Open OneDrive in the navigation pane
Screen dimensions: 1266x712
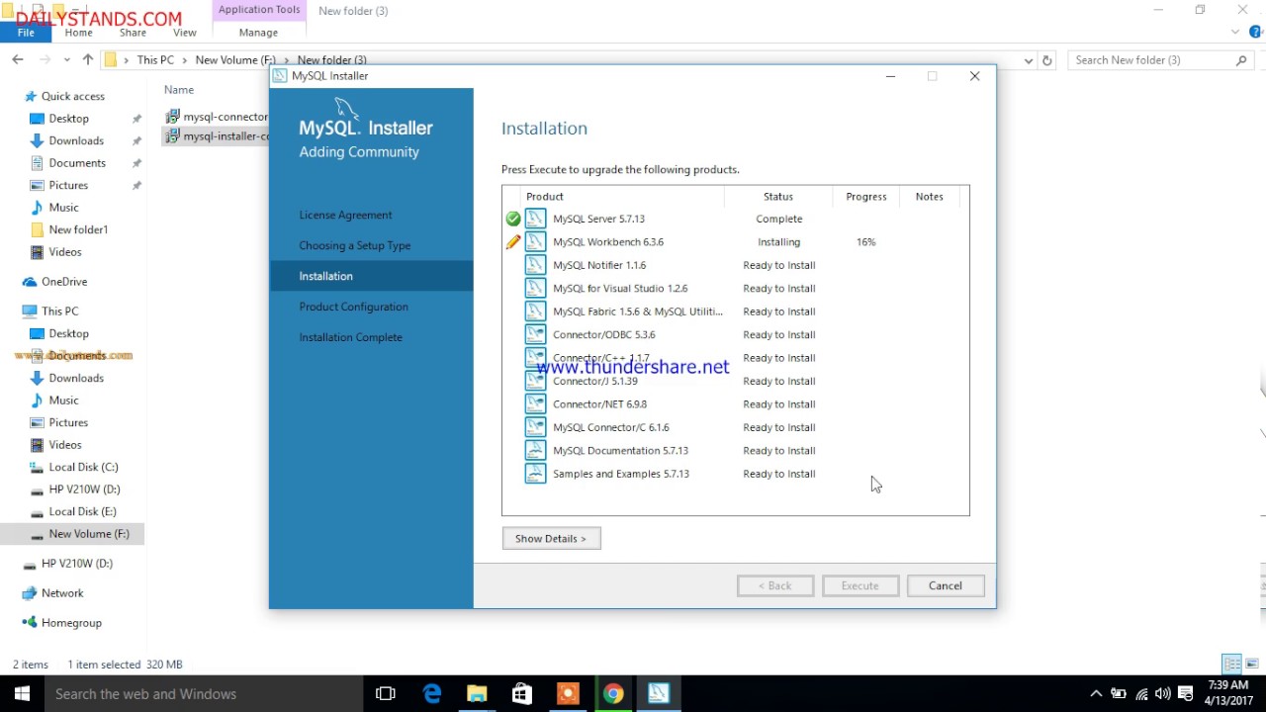tap(64, 282)
